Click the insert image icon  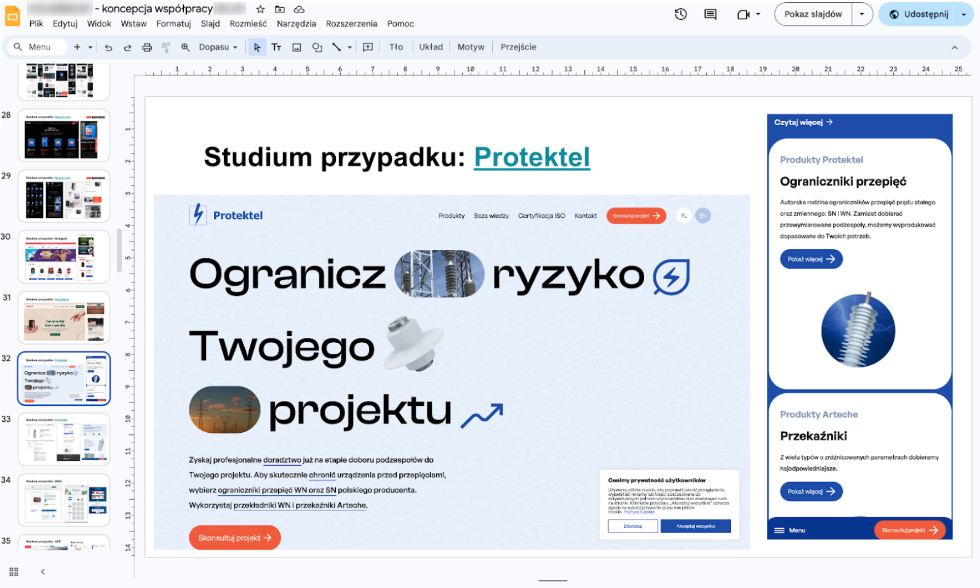296,47
